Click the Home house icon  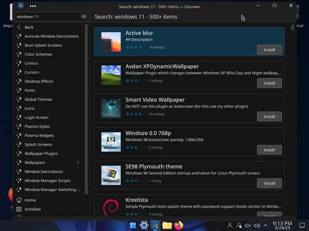pyautogui.click(x=19, y=200)
